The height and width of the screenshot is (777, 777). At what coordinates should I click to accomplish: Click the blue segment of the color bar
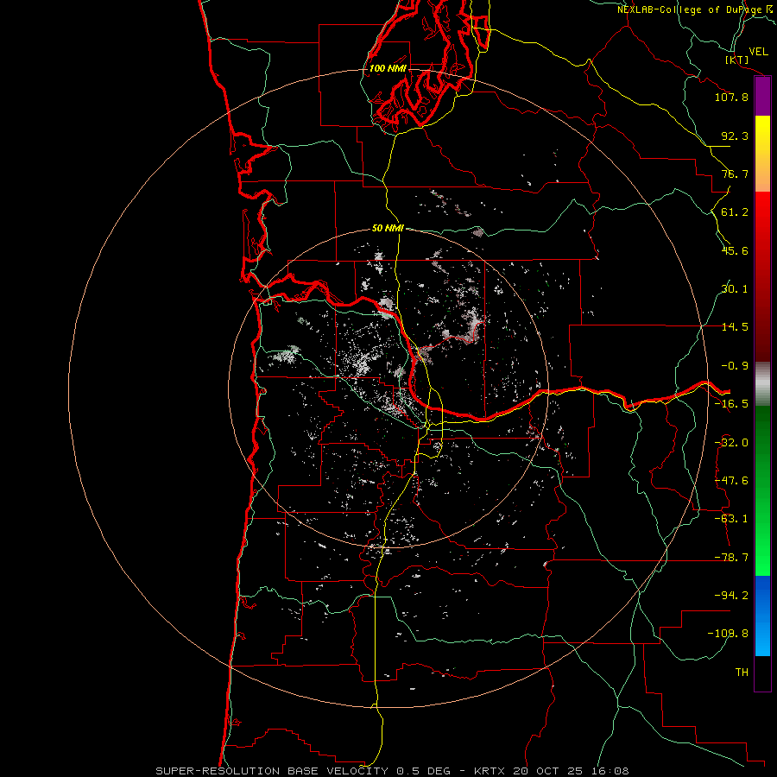coord(762,616)
